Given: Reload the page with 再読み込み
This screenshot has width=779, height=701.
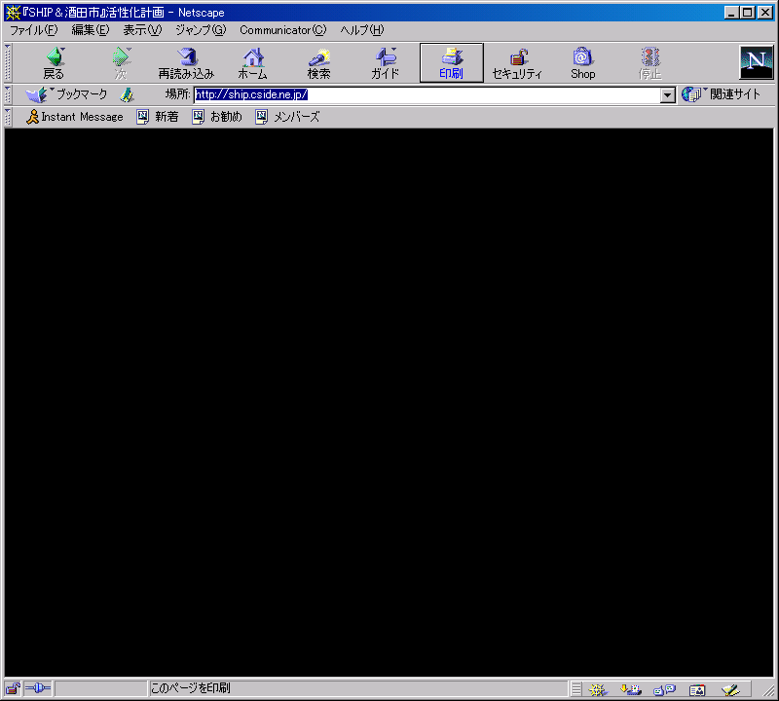Looking at the screenshot, I should (x=186, y=63).
